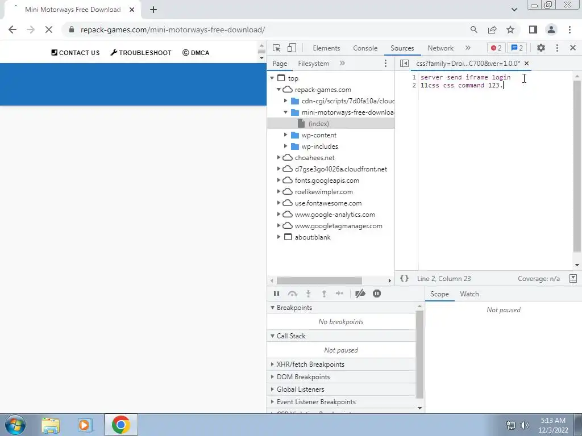The image size is (582, 436).
Task: Click the navigator horizontal scrollbar
Action: click(x=319, y=280)
